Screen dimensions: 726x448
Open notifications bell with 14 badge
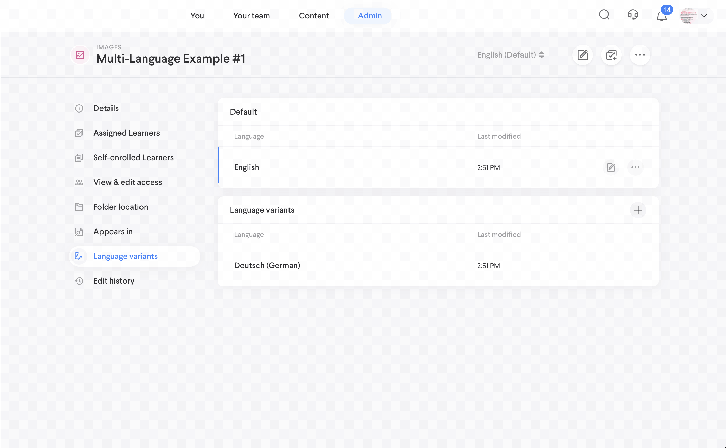pyautogui.click(x=662, y=16)
